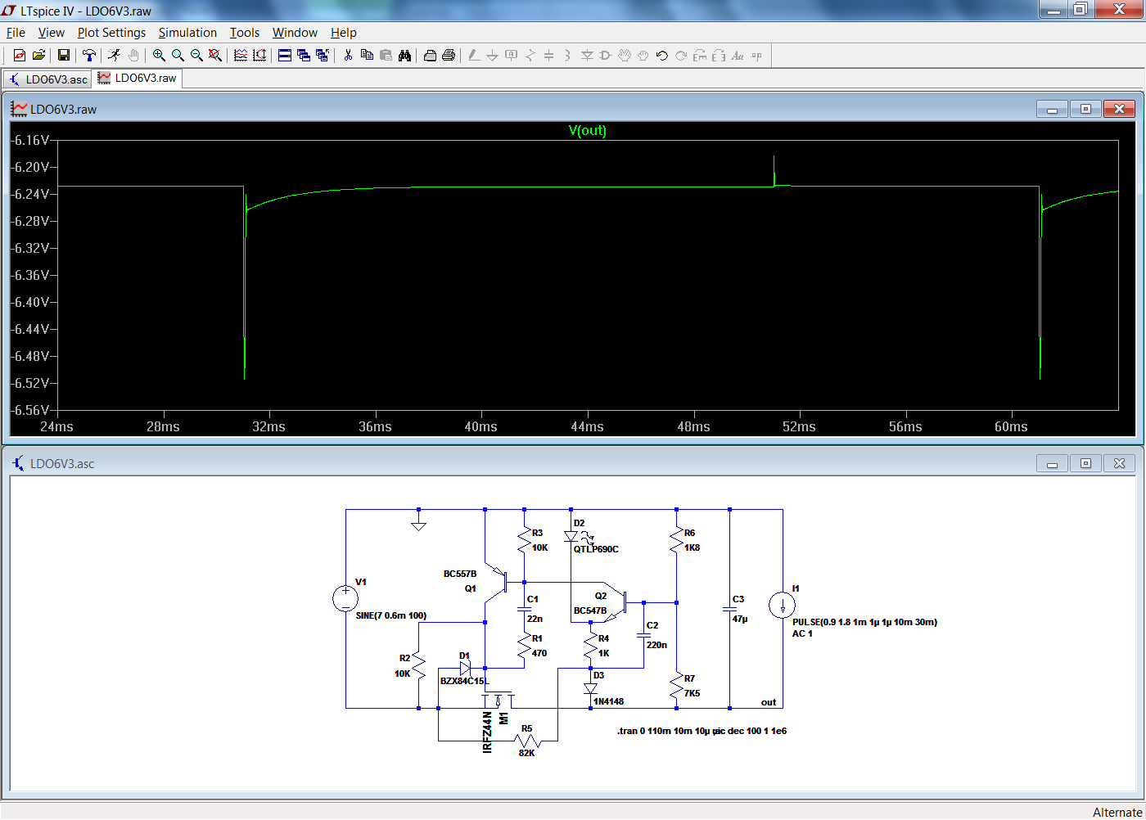The width and height of the screenshot is (1146, 820).
Task: Click the Close All Windows icon
Action: coord(323,56)
